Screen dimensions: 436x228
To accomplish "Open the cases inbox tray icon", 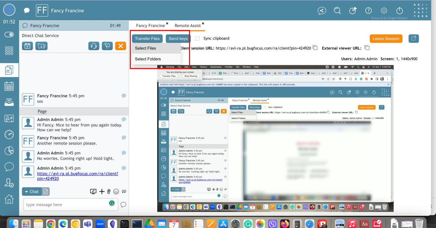I will (x=9, y=102).
